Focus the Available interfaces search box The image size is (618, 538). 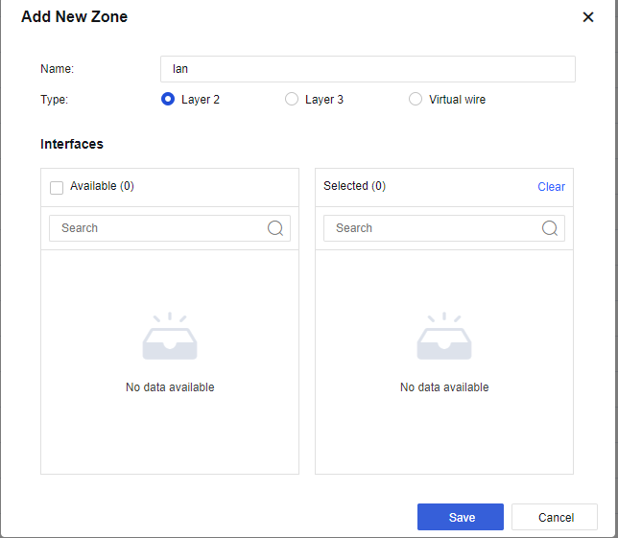(158, 228)
